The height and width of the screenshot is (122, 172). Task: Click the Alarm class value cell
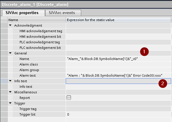click(x=118, y=64)
